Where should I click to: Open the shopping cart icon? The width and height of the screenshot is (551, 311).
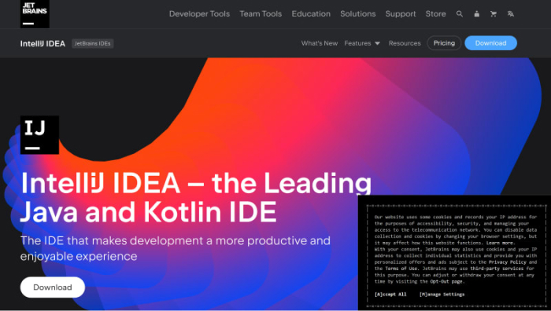pos(494,14)
